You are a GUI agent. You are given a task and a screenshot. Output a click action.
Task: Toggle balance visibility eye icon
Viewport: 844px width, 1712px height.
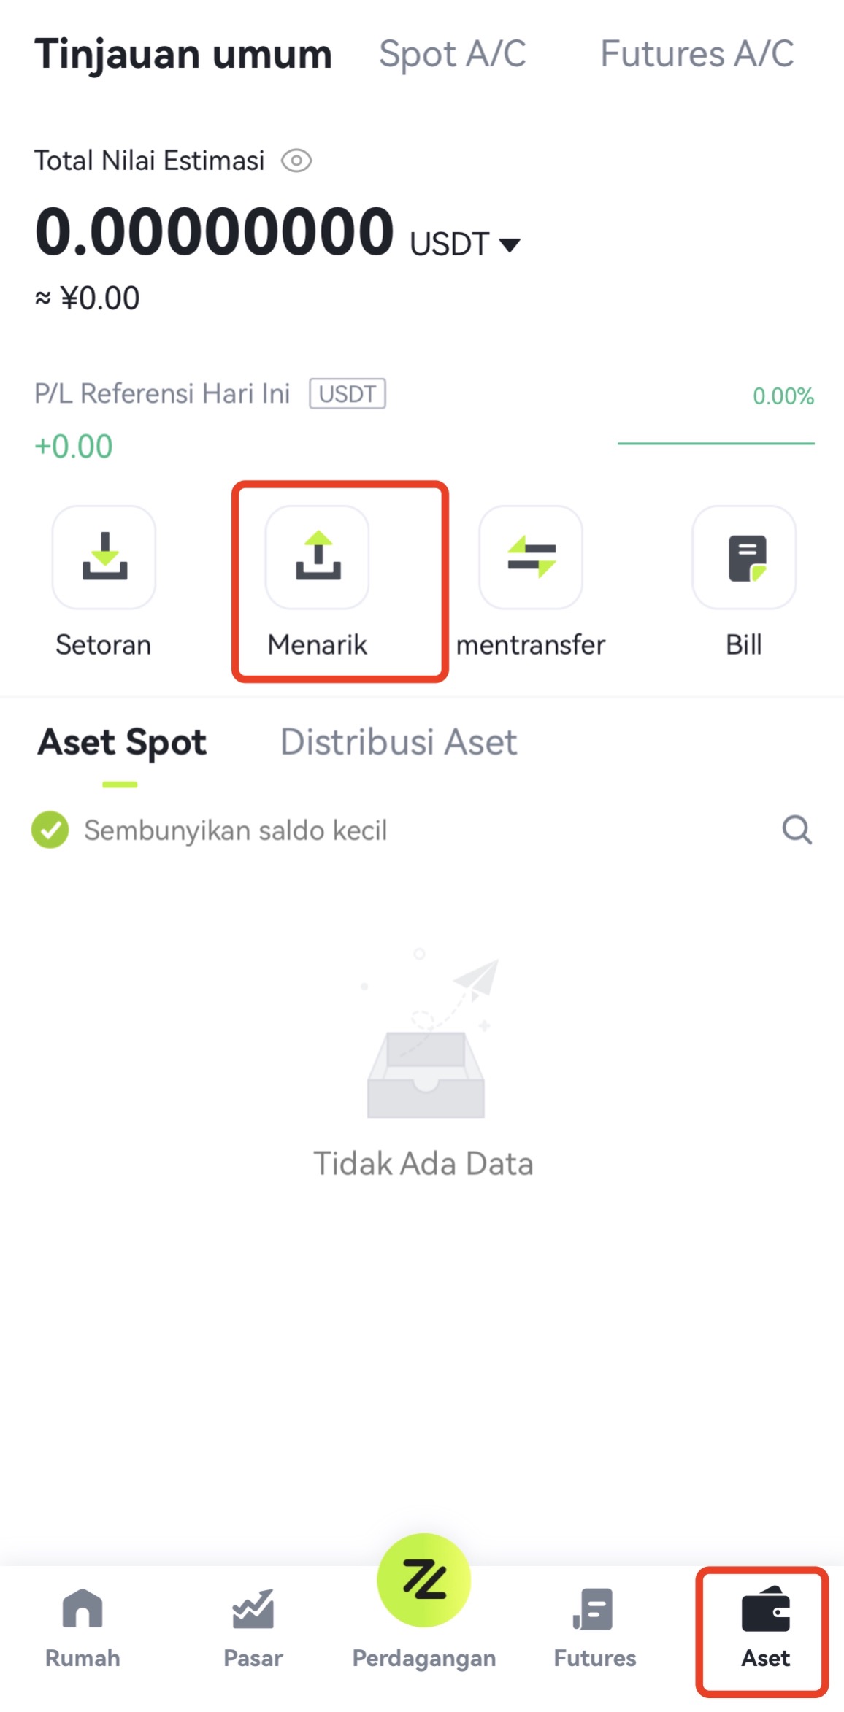(x=296, y=161)
